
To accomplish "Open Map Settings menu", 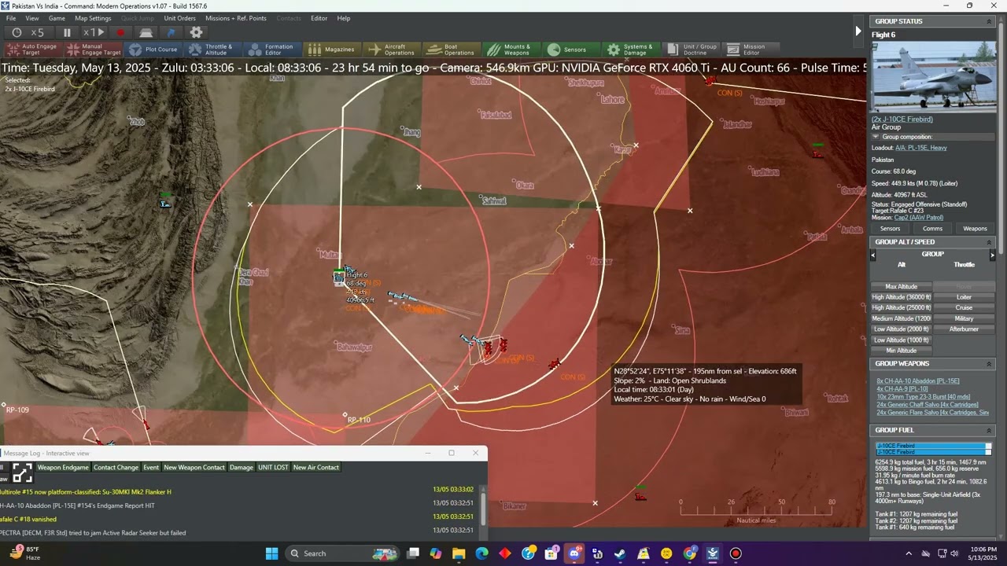I will [93, 18].
